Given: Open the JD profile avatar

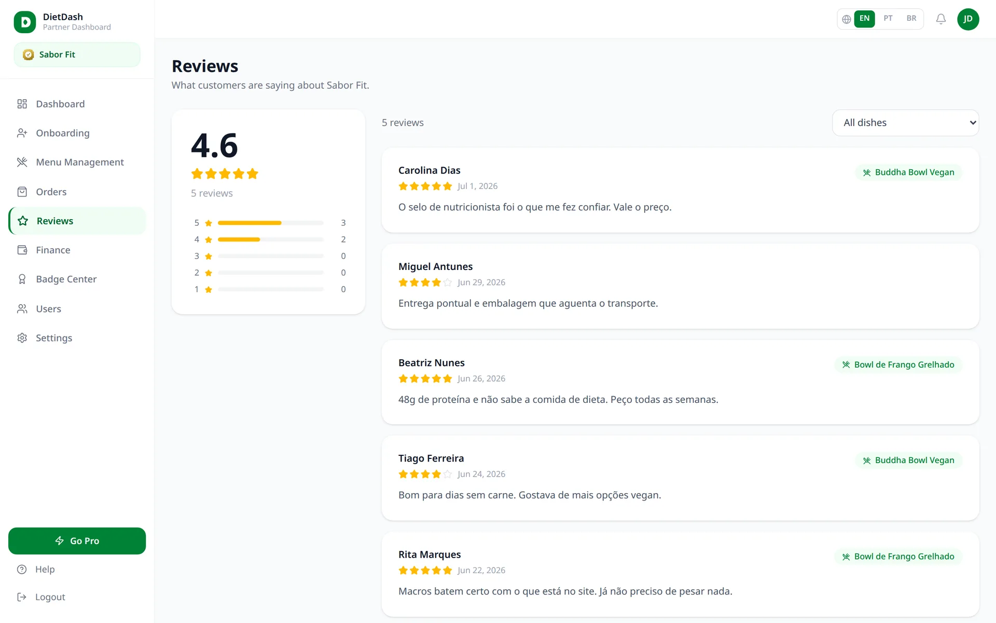Looking at the screenshot, I should (968, 19).
